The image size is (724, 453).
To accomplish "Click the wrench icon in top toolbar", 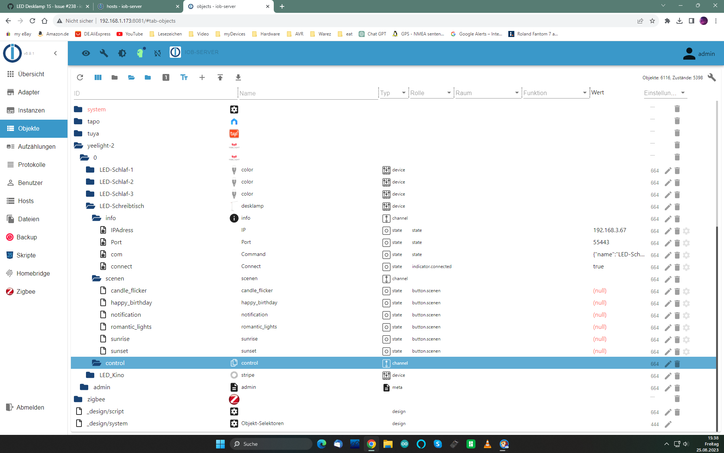I will (104, 53).
